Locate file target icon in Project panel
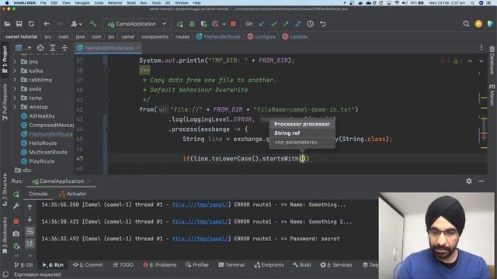Screen dimensions: 497x279 (x=40, y=48)
